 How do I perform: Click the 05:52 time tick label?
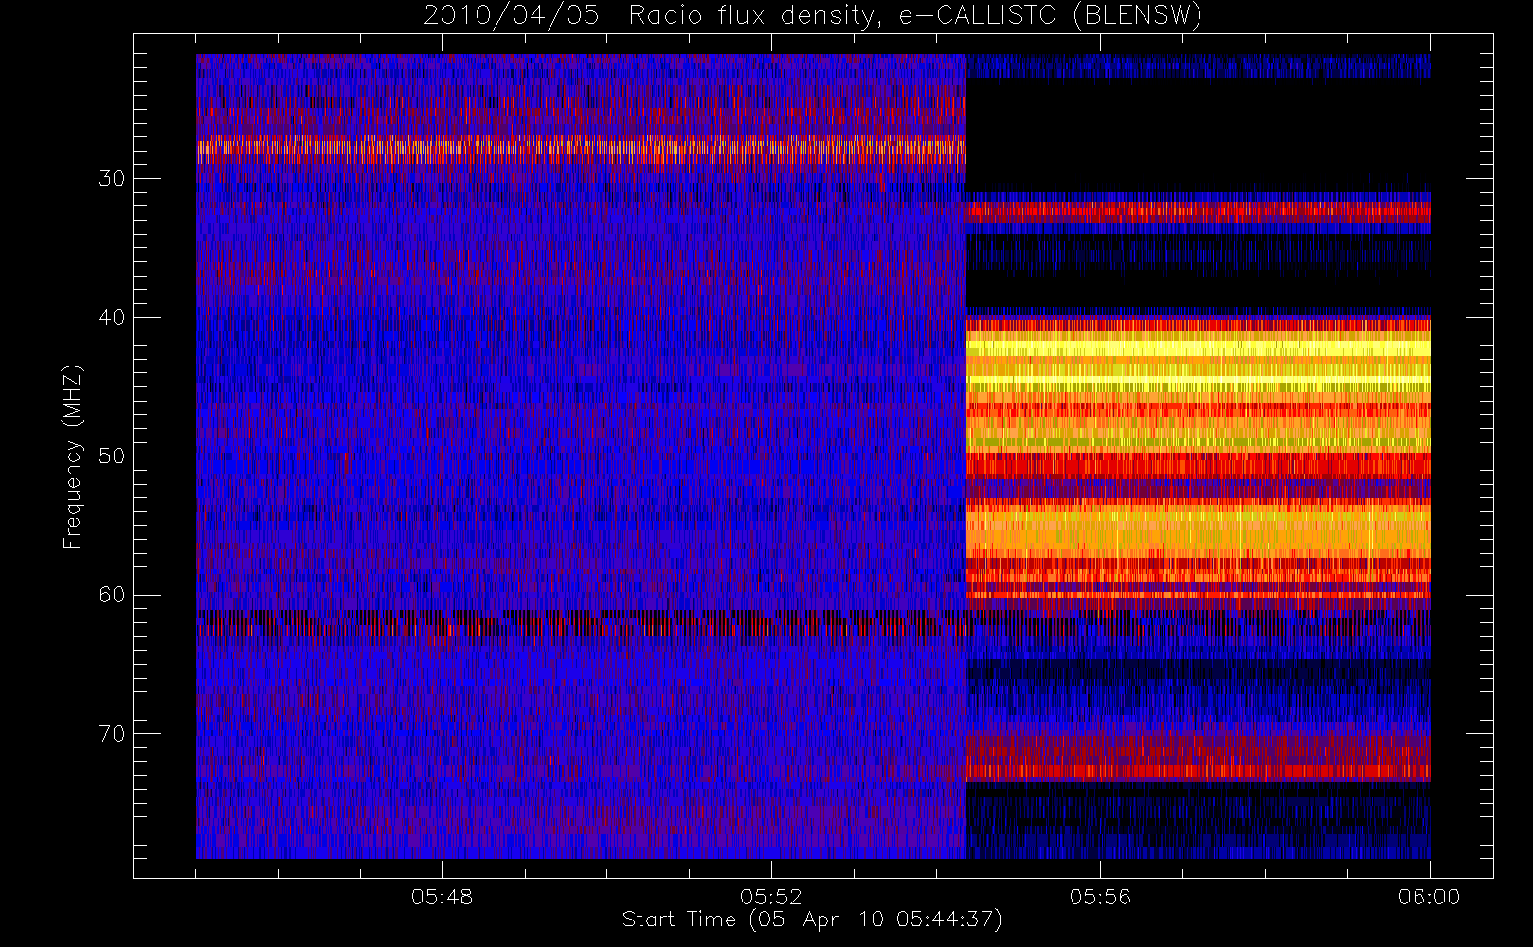tap(771, 897)
